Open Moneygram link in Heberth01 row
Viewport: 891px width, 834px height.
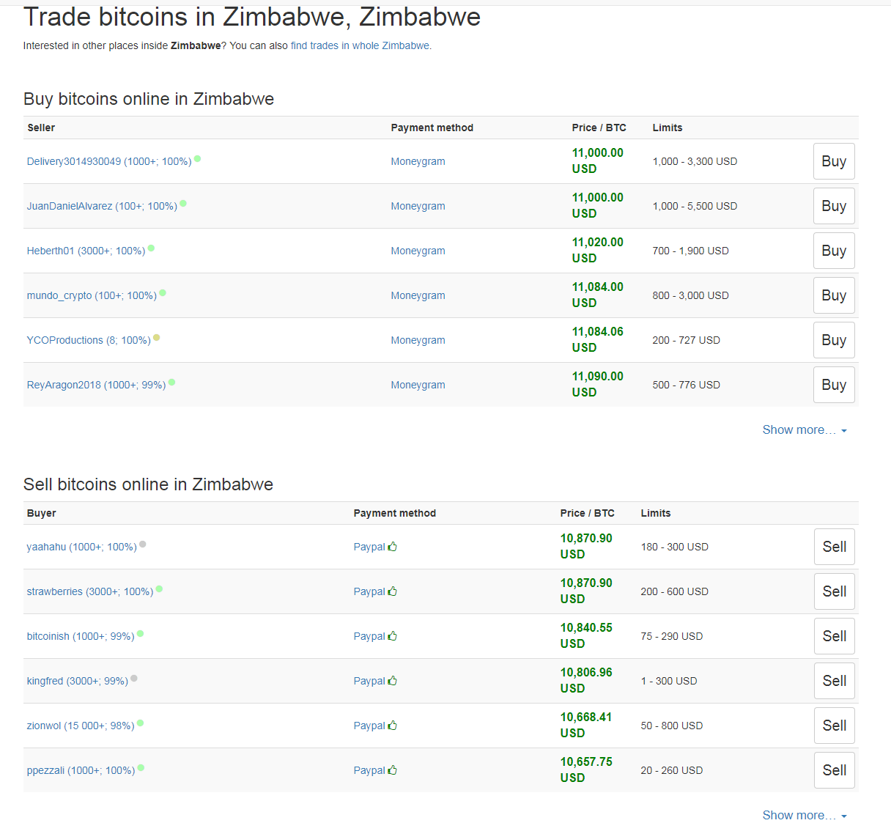click(418, 251)
